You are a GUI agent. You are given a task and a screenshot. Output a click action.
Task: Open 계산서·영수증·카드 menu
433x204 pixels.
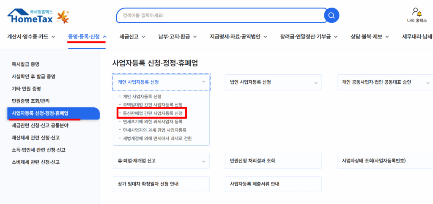(27, 37)
